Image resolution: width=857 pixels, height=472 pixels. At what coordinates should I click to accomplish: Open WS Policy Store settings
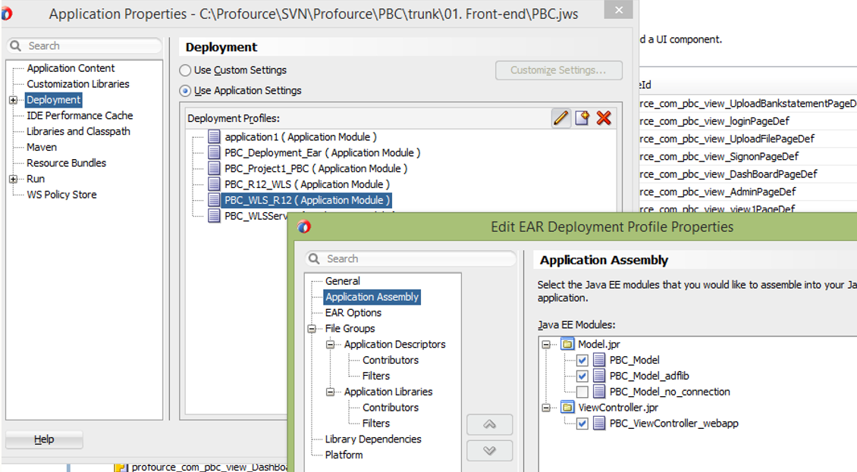[61, 195]
